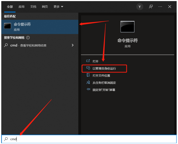
Task: Click the large 命令提示符 app thumbnail
Action: click(127, 27)
